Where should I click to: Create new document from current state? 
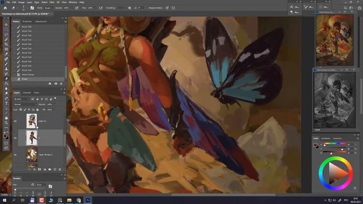click(x=50, y=83)
